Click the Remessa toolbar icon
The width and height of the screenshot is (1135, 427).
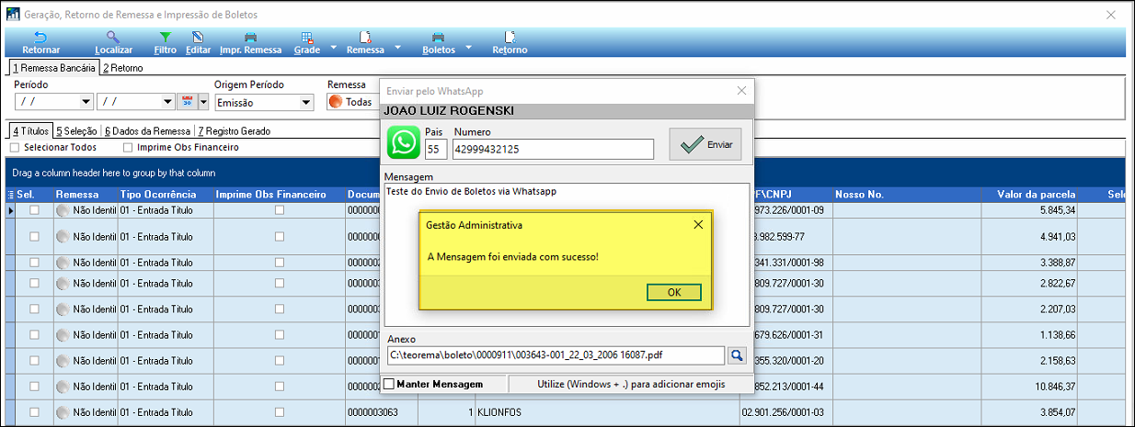click(365, 38)
